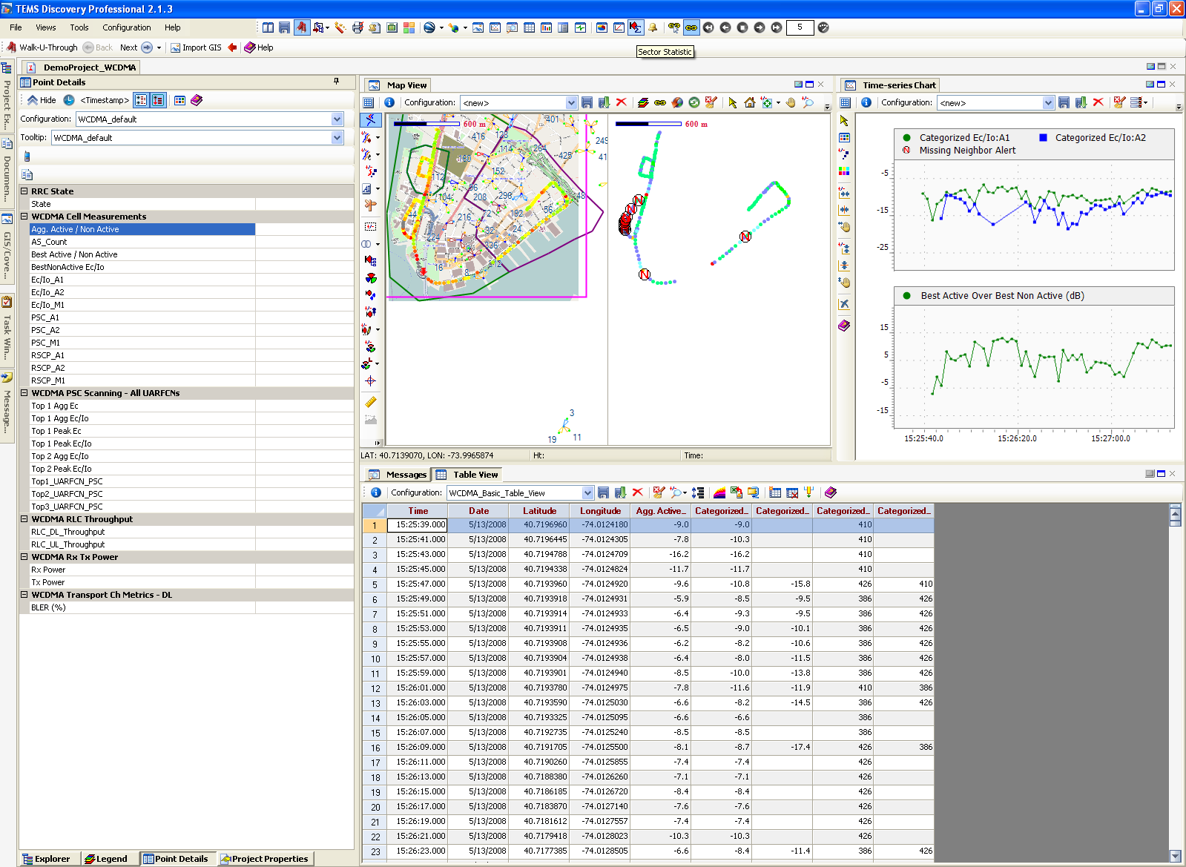This screenshot has height=867, width=1186.
Task: Toggle the highlighted synchronize link icon
Action: (691, 27)
